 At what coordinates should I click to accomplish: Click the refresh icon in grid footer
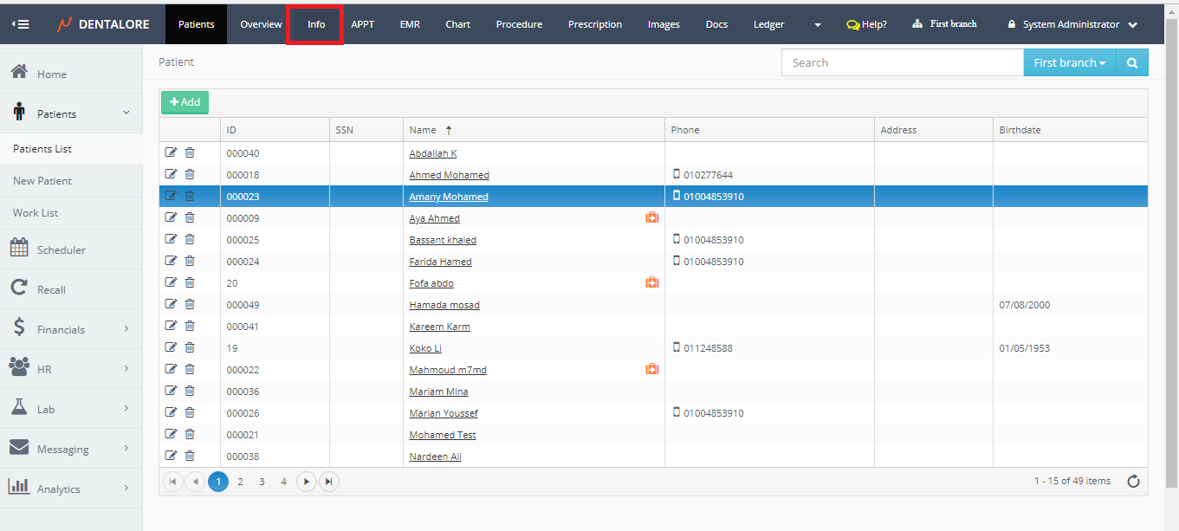click(1133, 482)
